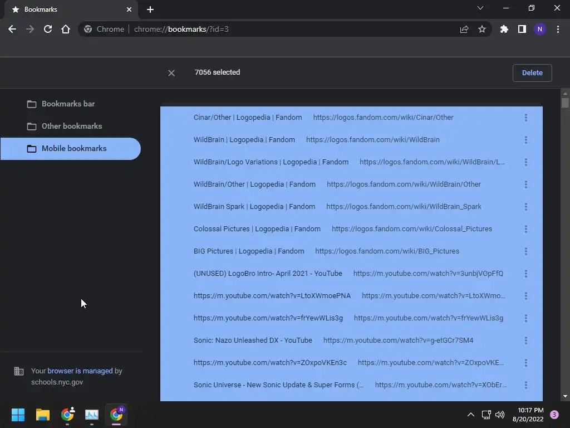Select WildBrain/Logo Variations bookmark row
Image resolution: width=570 pixels, height=428 pixels.
(x=352, y=162)
